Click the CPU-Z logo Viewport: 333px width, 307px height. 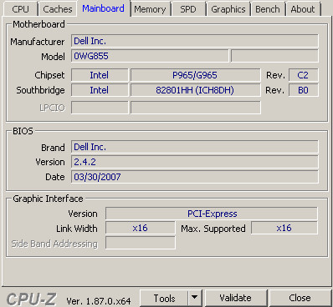click(31, 299)
